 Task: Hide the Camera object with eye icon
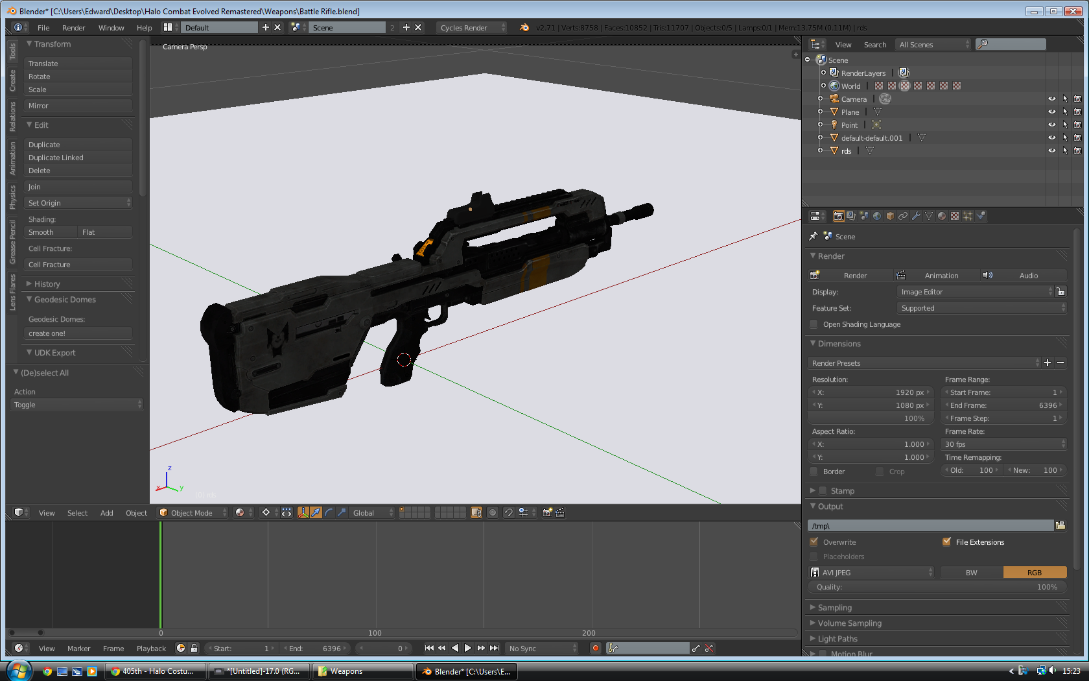1051,99
